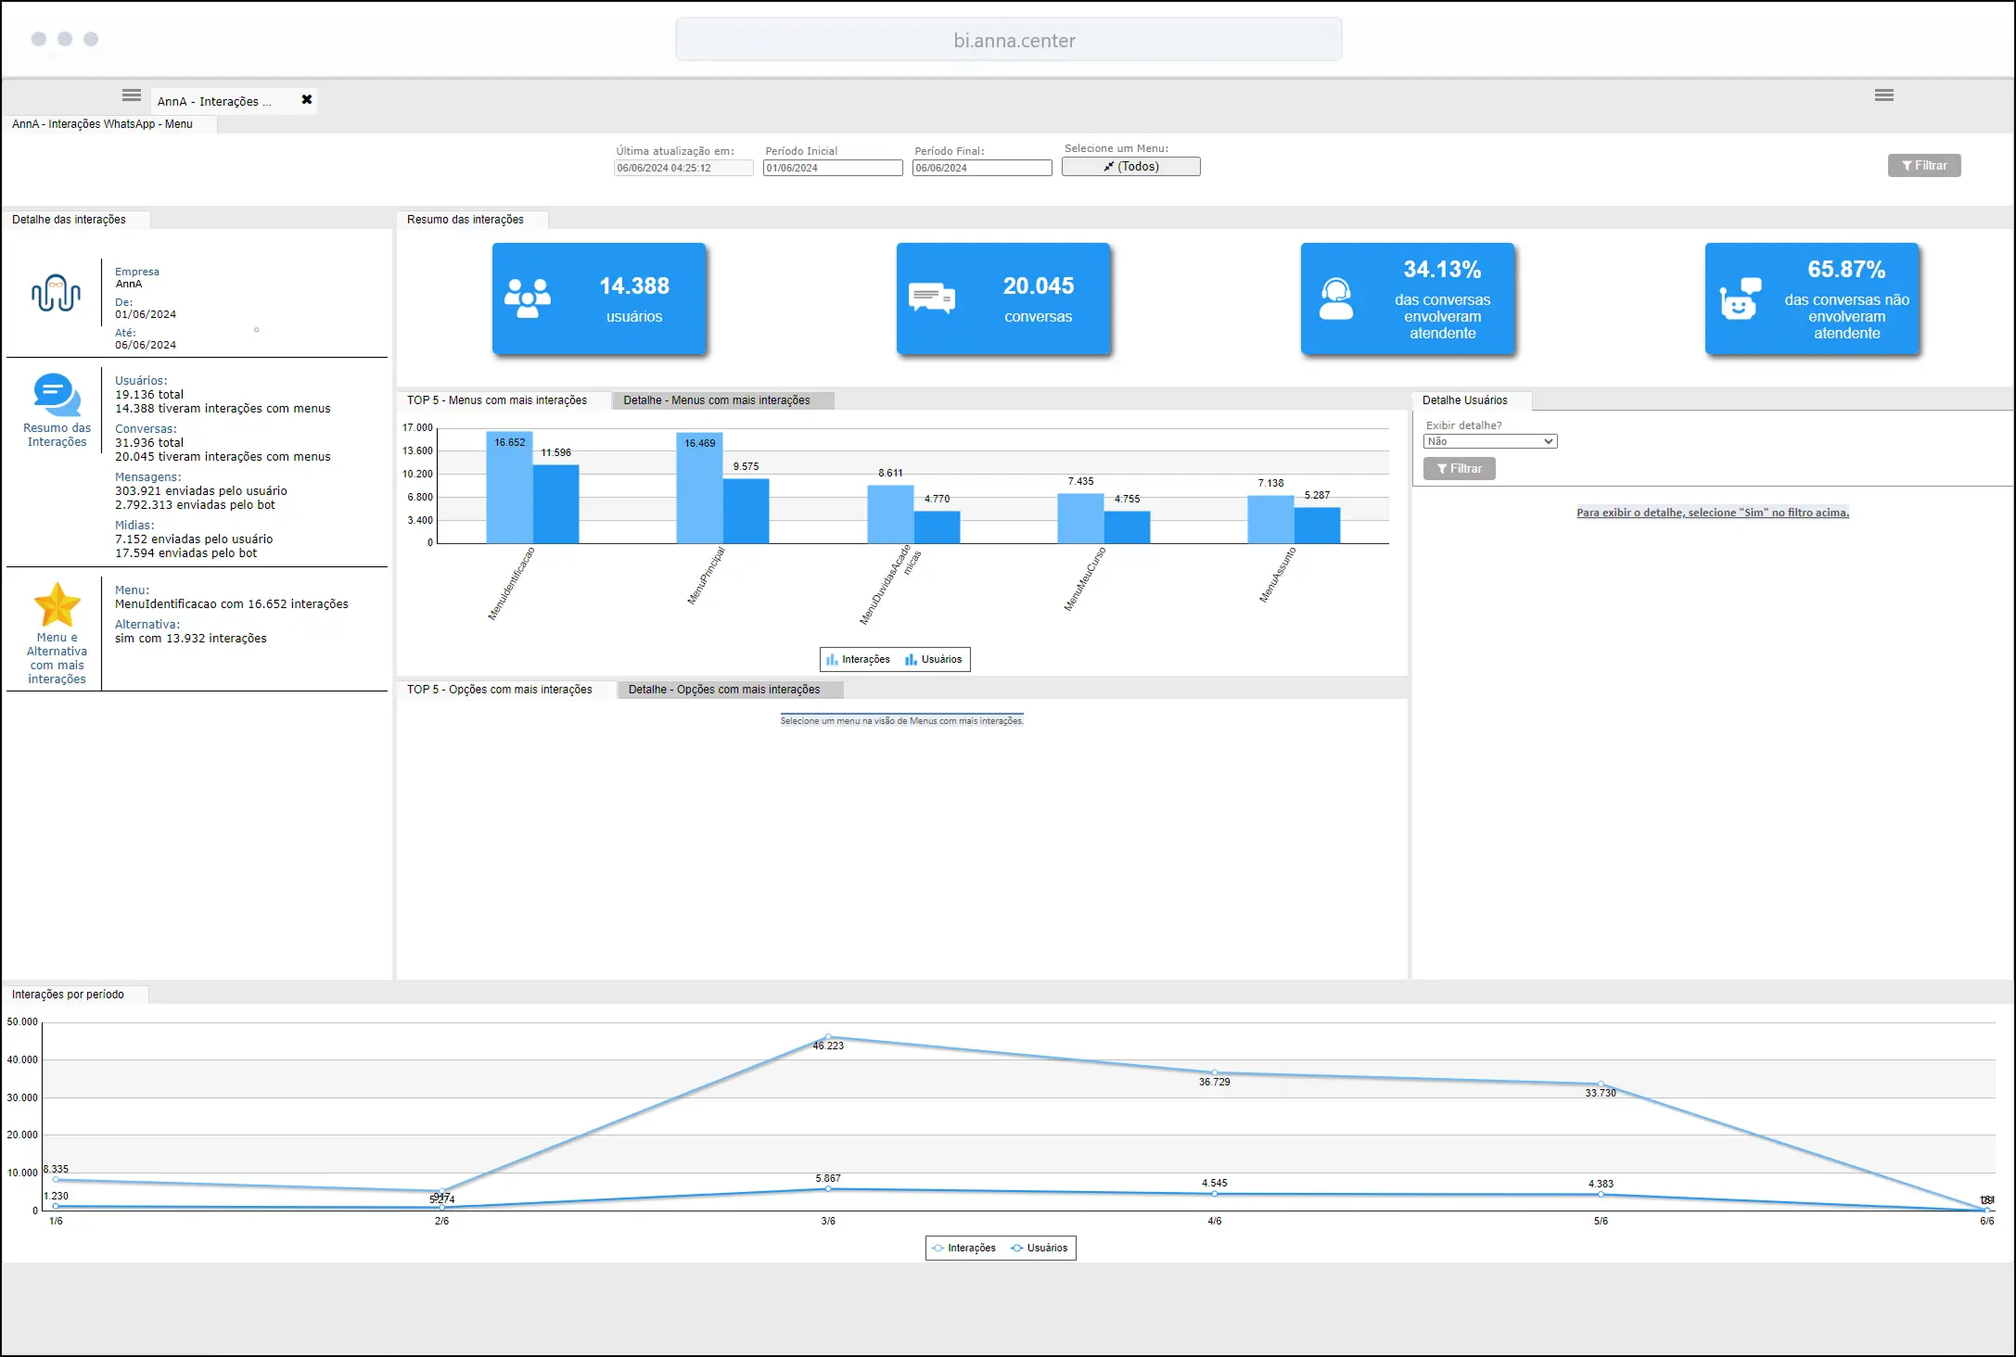Image resolution: width=2016 pixels, height=1357 pixels.
Task: Close the AnnA - Interações tab
Action: 307,99
